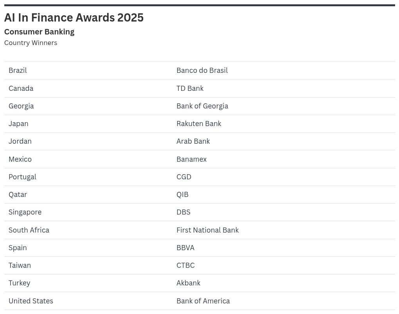
Task: Select the Brazil row country cell
Action: [x=18, y=70]
